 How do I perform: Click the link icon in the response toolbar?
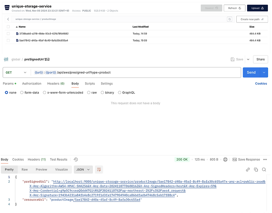[248, 169]
